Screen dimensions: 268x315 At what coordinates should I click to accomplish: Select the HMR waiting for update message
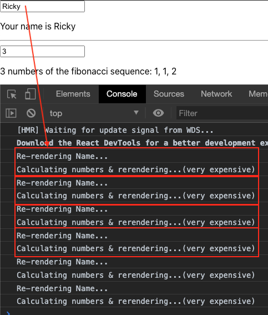tap(115, 130)
